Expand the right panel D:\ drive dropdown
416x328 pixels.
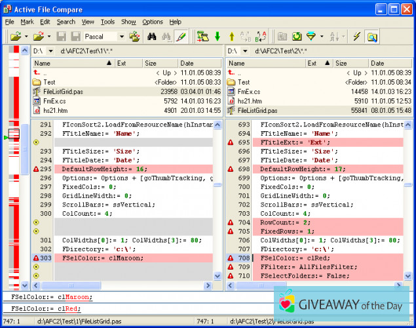[x=244, y=51]
